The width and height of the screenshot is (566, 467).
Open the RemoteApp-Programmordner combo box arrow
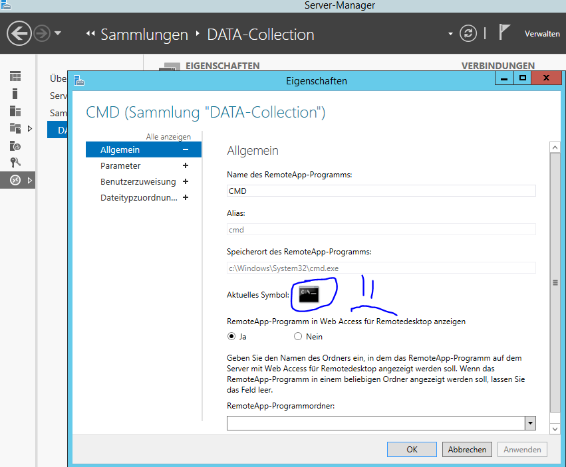click(x=530, y=423)
